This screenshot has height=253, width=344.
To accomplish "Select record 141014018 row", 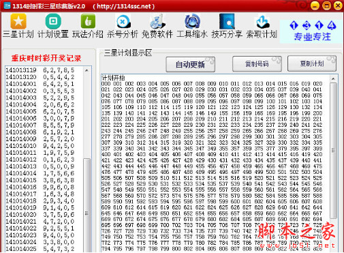I will coord(40,200).
